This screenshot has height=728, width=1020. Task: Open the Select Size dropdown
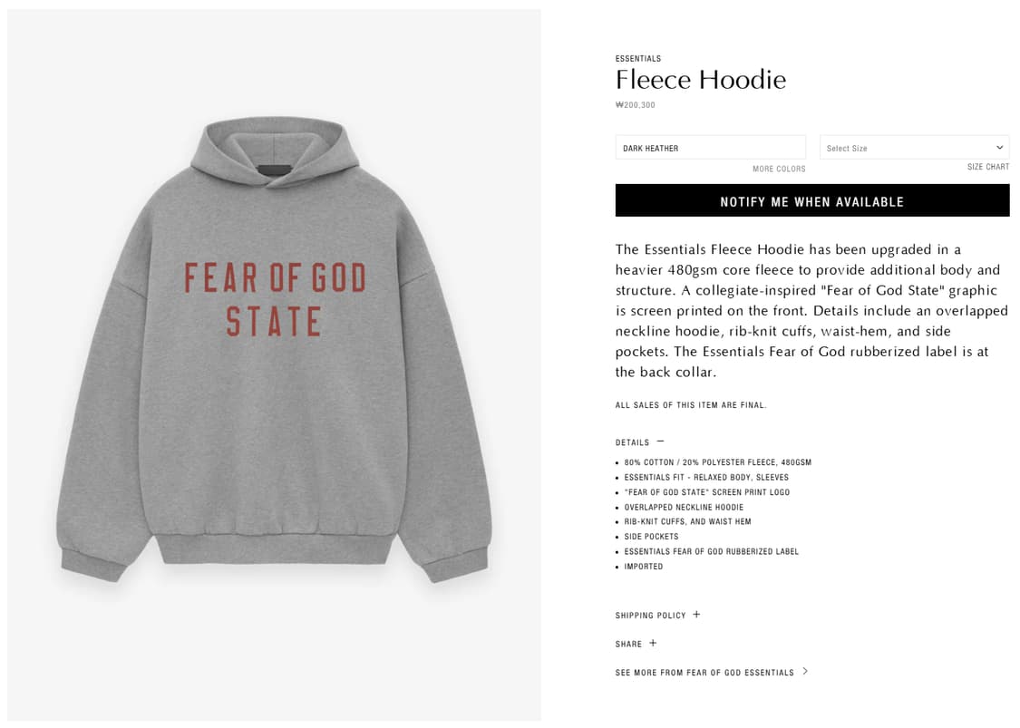click(x=913, y=148)
